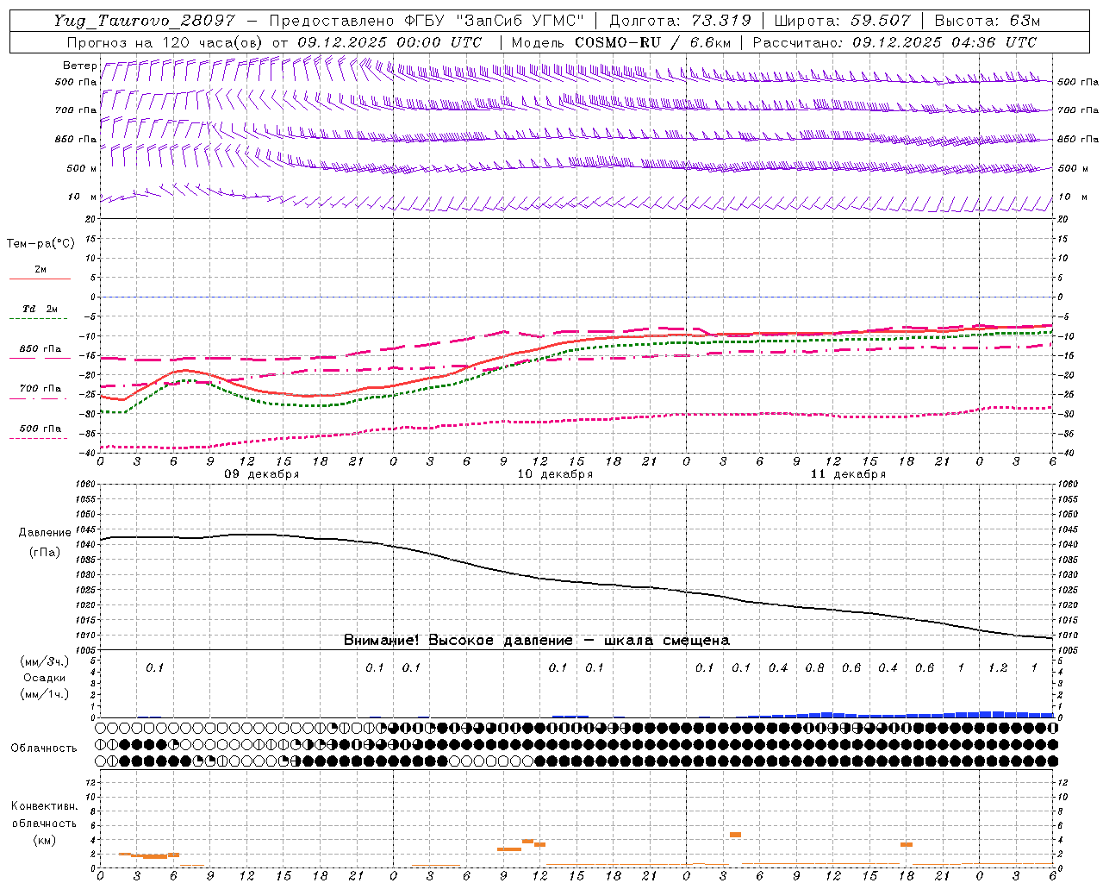Viewport: 1103px width, 883px height.
Task: Click the '0.8' precipitation amount
Action: (x=814, y=667)
